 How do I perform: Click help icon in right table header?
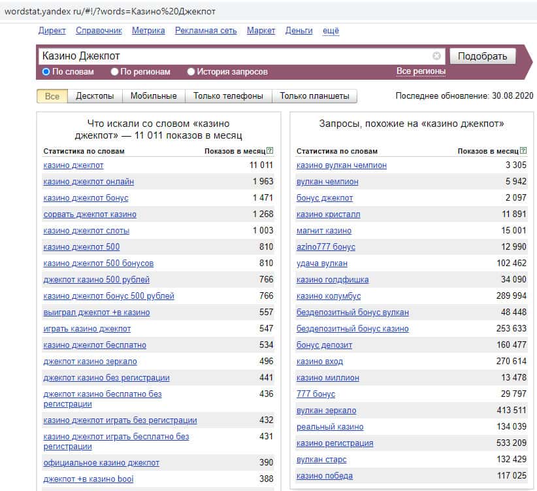tap(523, 151)
